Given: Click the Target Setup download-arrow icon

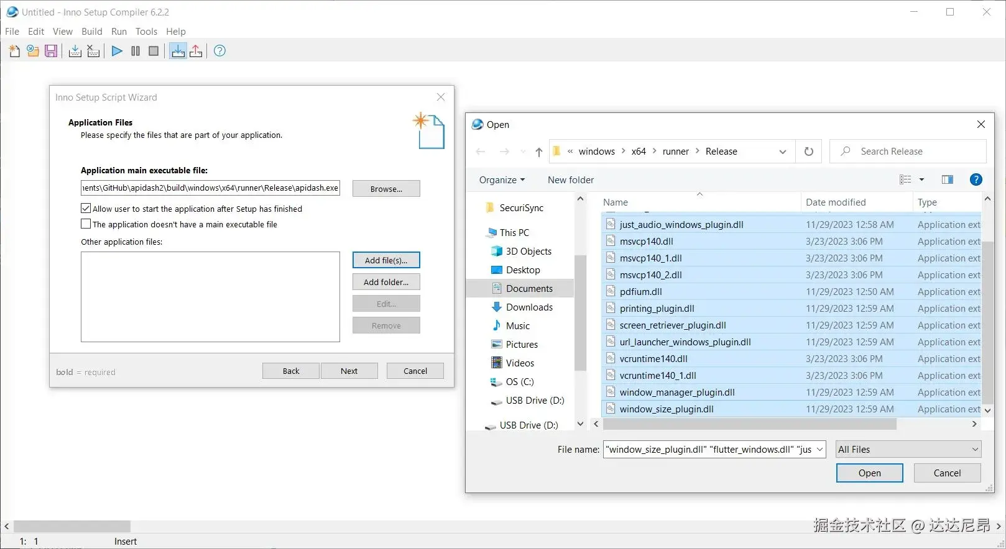Looking at the screenshot, I should [x=178, y=51].
